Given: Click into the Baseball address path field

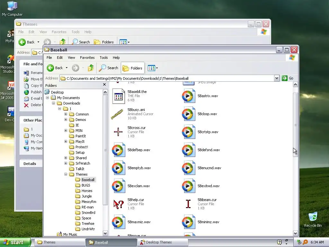Looking at the screenshot, I should [x=167, y=78].
